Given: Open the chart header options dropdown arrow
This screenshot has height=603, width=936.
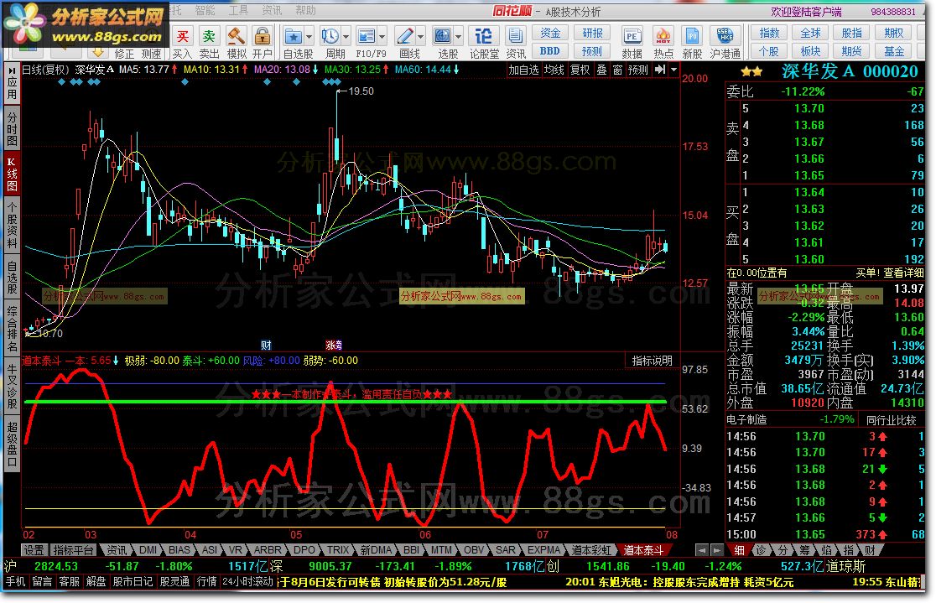Looking at the screenshot, I should pos(674,70).
